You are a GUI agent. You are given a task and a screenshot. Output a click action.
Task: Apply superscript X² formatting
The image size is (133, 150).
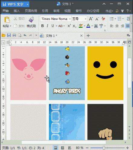click(x=69, y=26)
